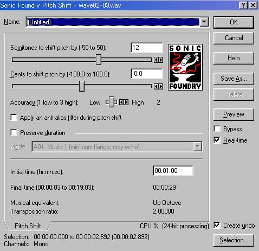Select the Pitch Shift tab
259x251 pixels.
point(28,226)
